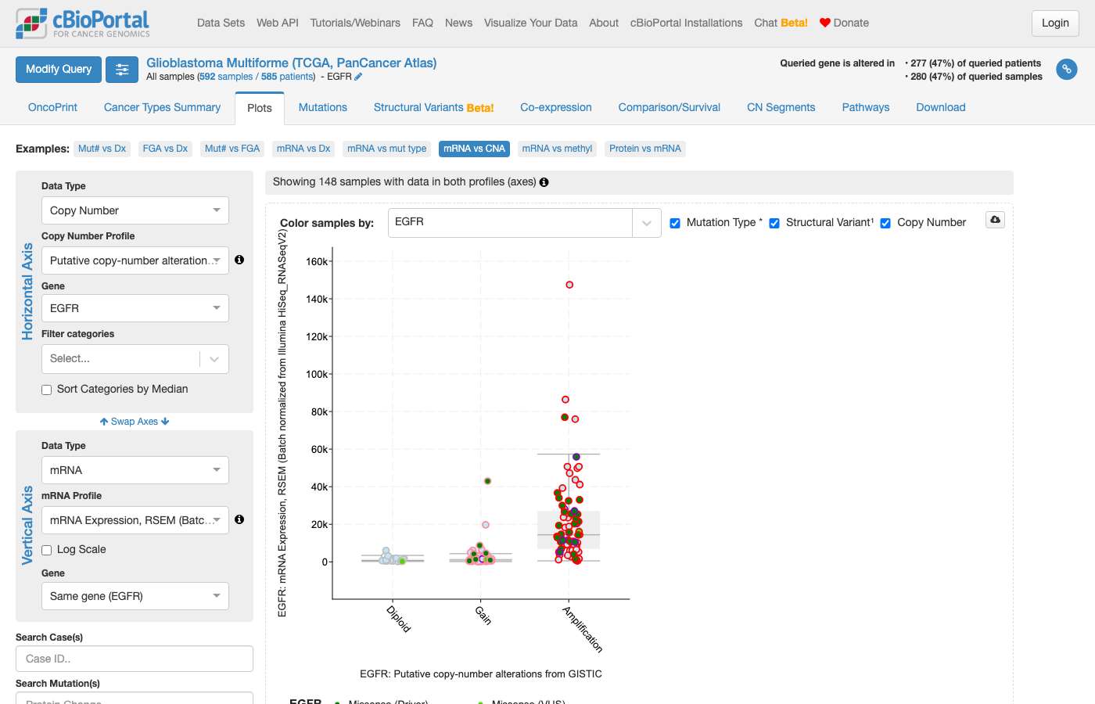This screenshot has height=704, width=1095.
Task: Click the bookmark link icon
Action: [x=1066, y=70]
